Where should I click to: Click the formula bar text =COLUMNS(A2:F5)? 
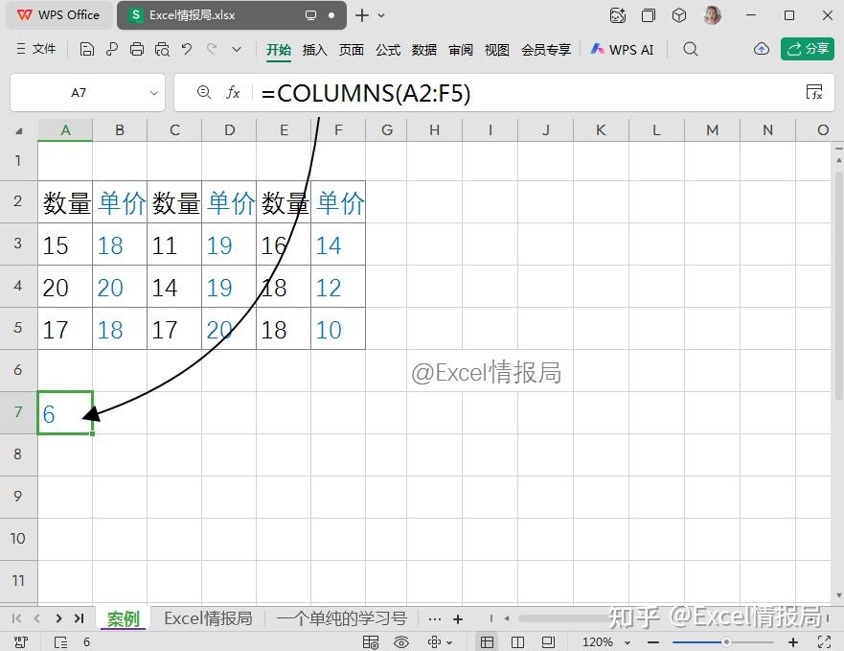[366, 93]
